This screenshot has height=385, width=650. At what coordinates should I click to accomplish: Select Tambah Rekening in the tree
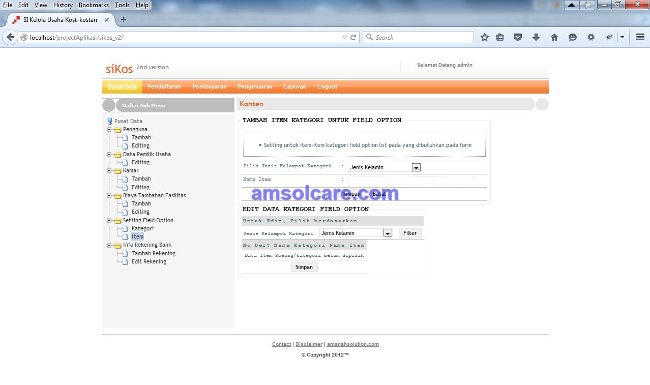click(154, 253)
